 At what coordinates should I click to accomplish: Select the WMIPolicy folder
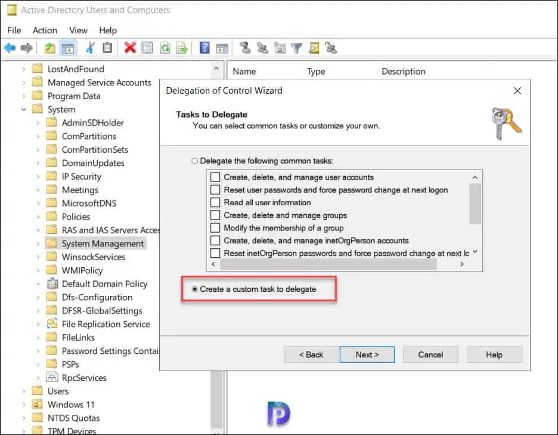click(x=82, y=271)
